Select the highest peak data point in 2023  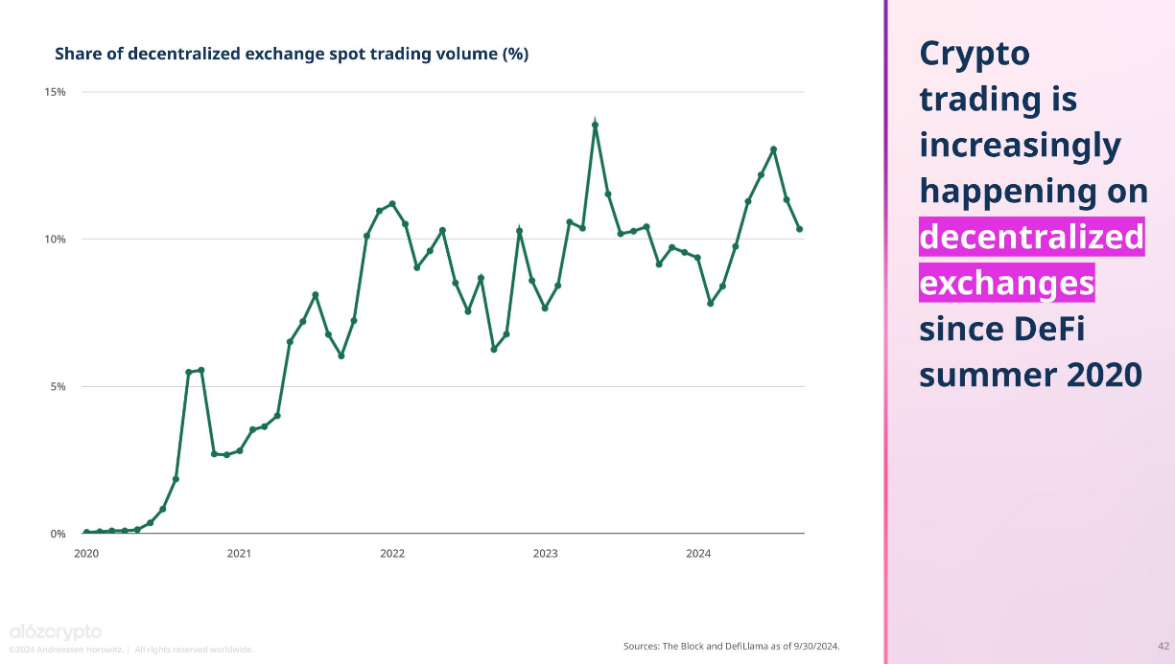tap(595, 125)
